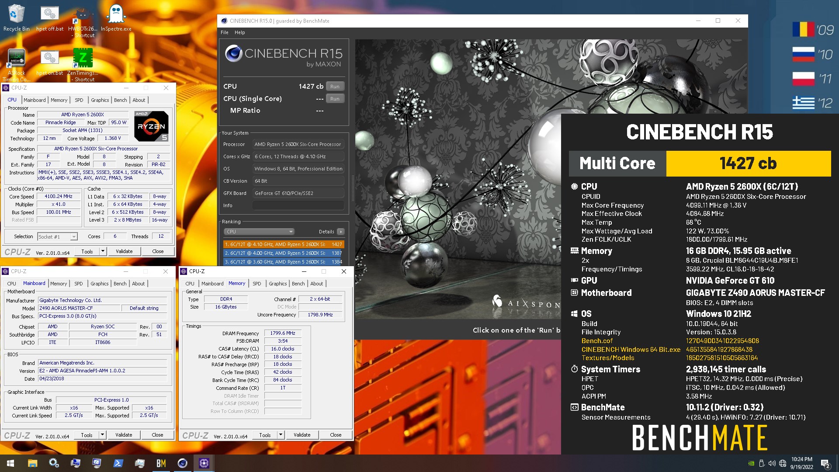
Task: Open the Socket #1 selection dropdown
Action: click(57, 236)
